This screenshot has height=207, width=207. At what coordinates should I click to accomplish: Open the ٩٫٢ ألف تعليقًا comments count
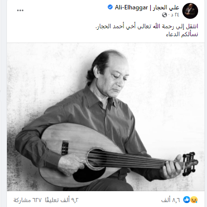[x=62, y=200]
